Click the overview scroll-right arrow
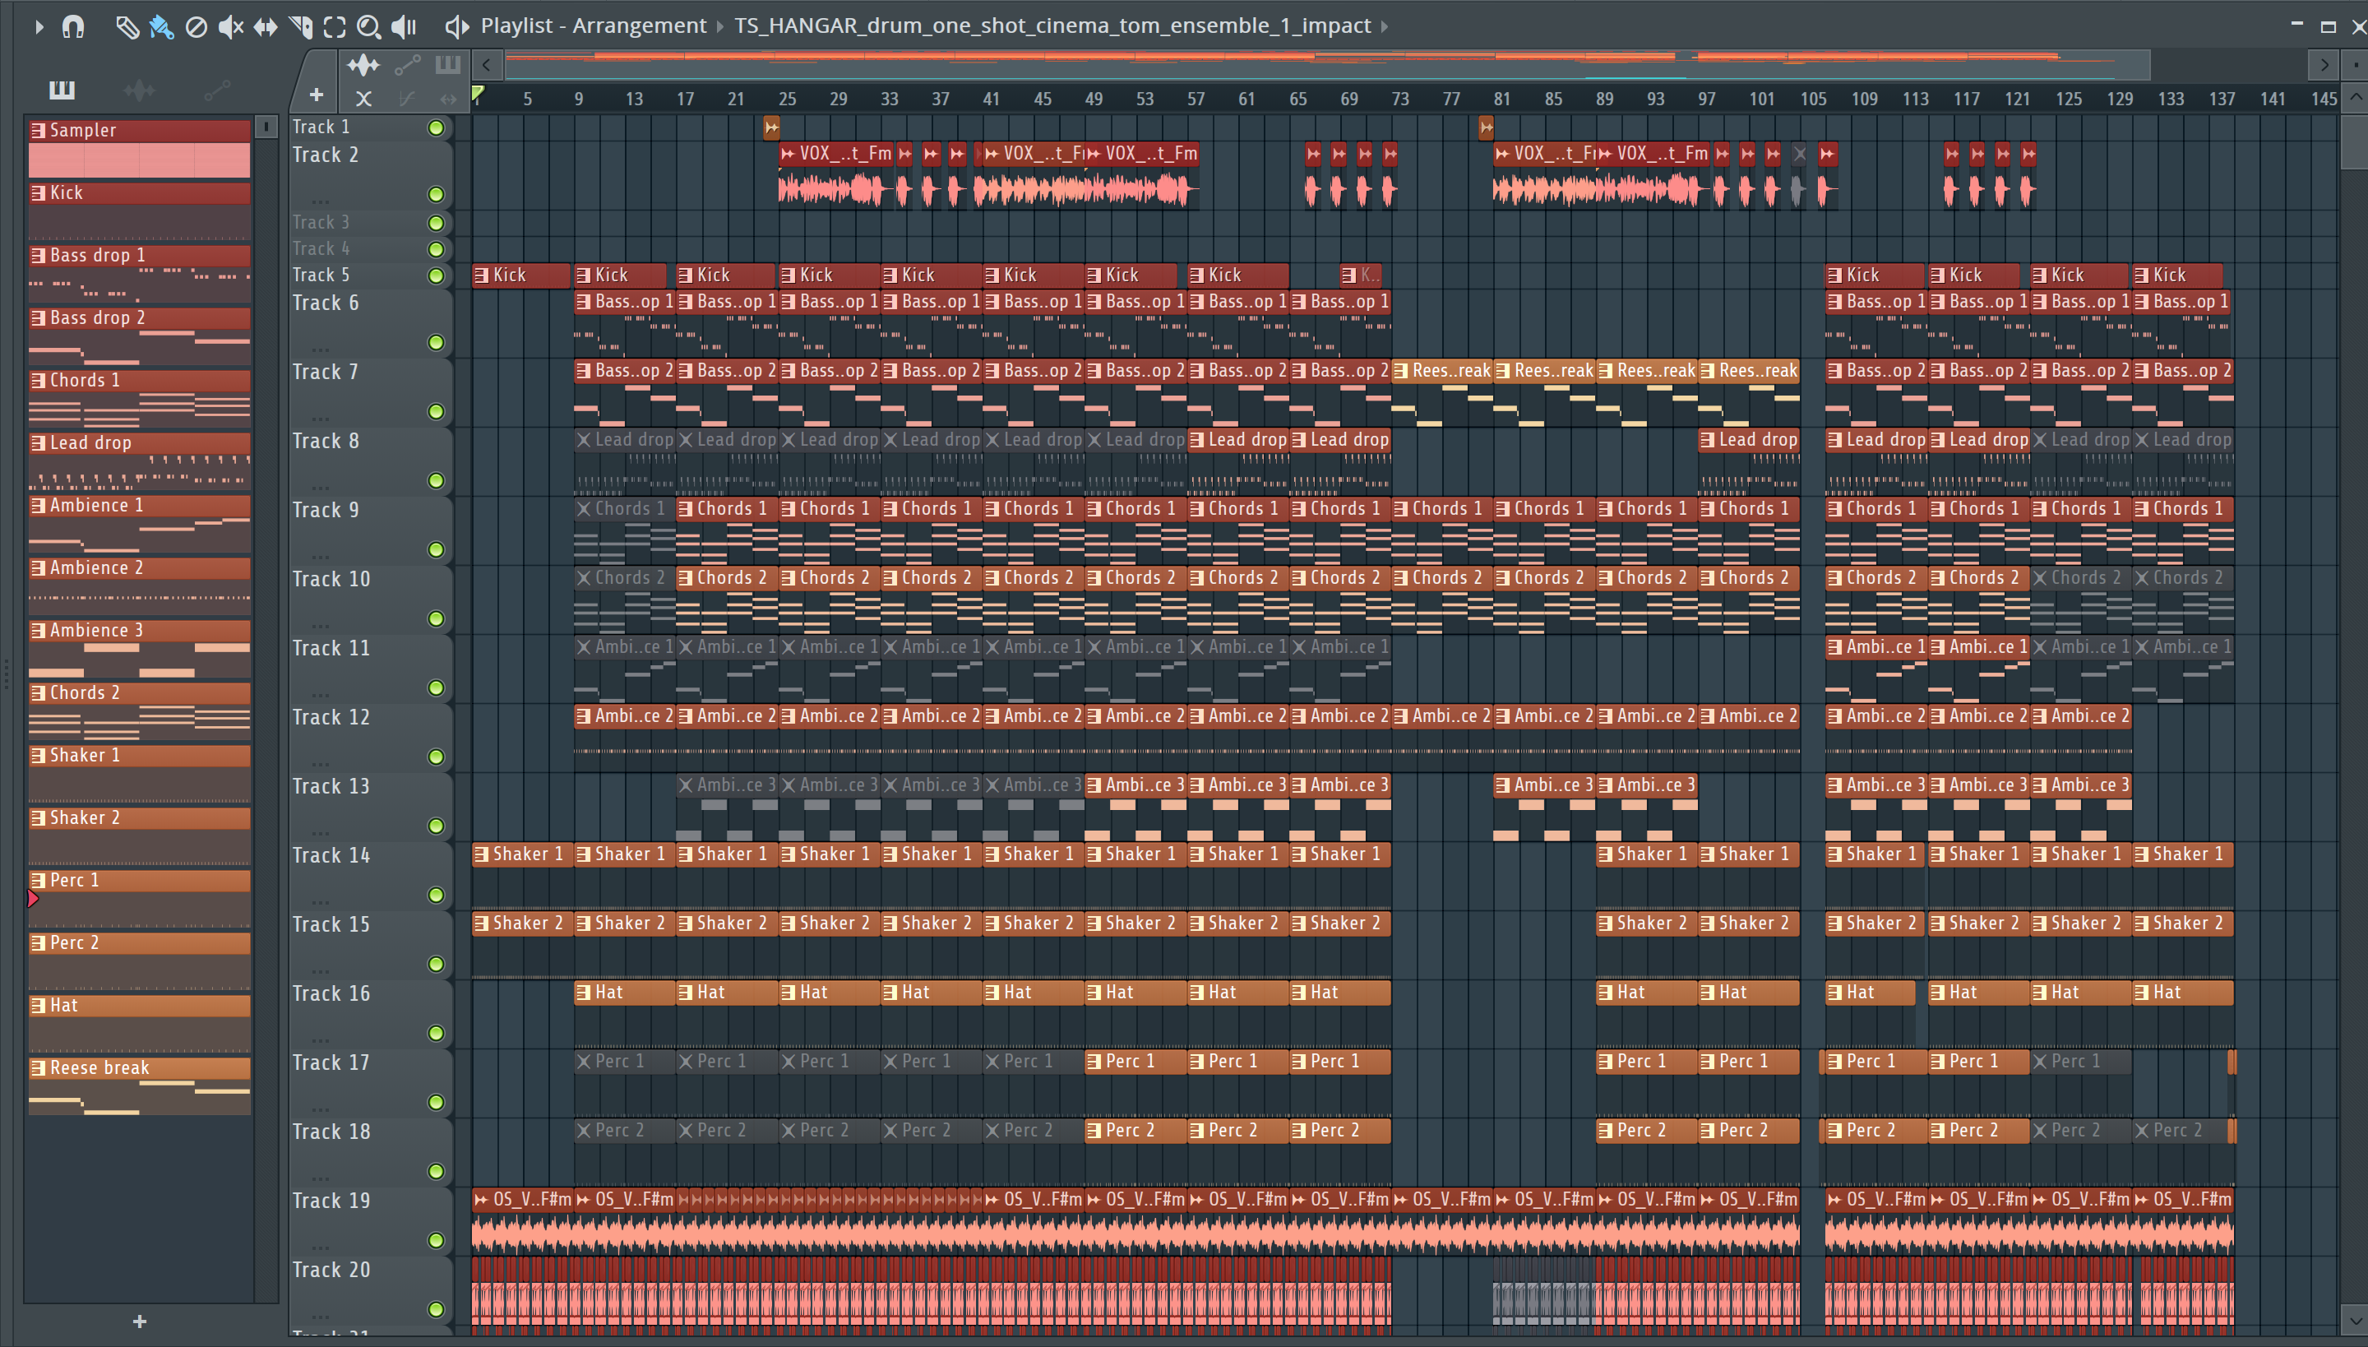 pos(2324,66)
